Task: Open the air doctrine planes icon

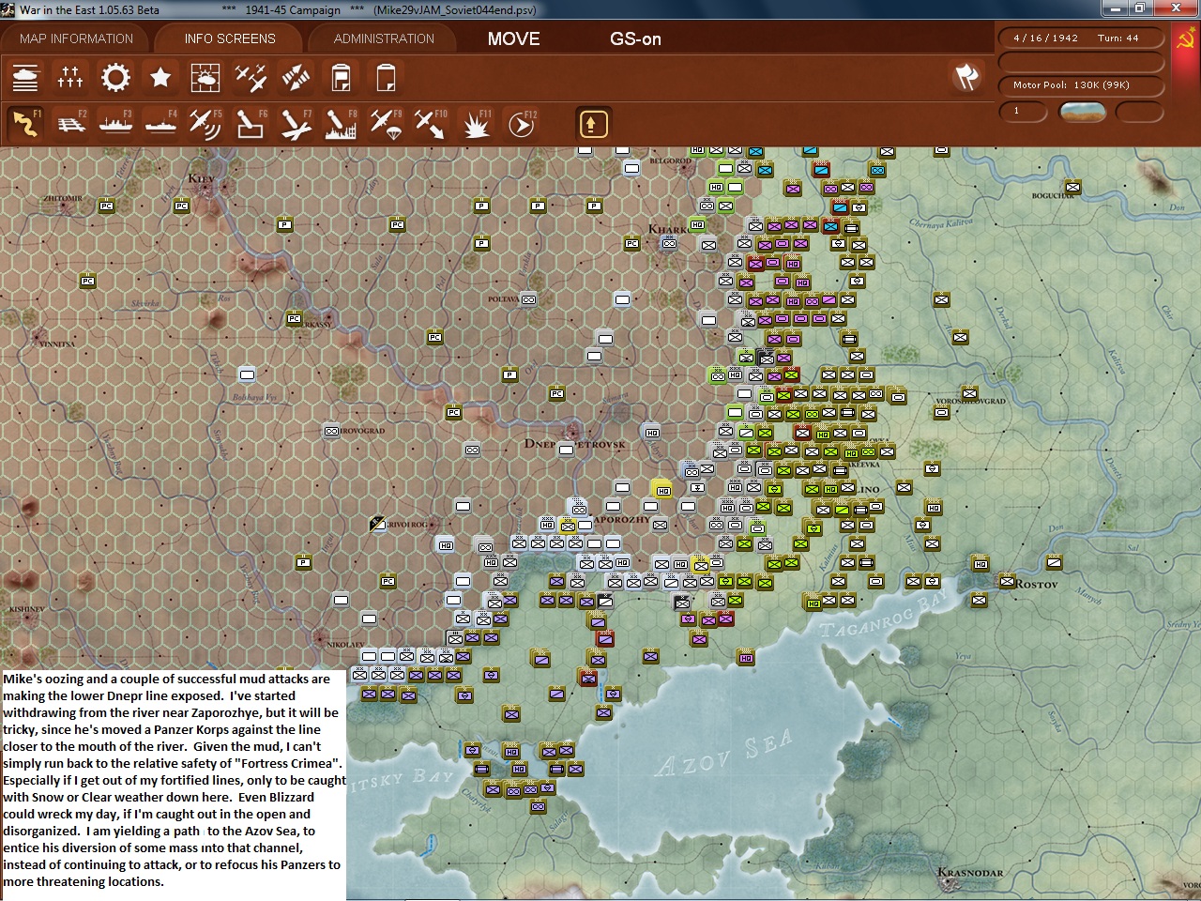Action: click(x=251, y=78)
